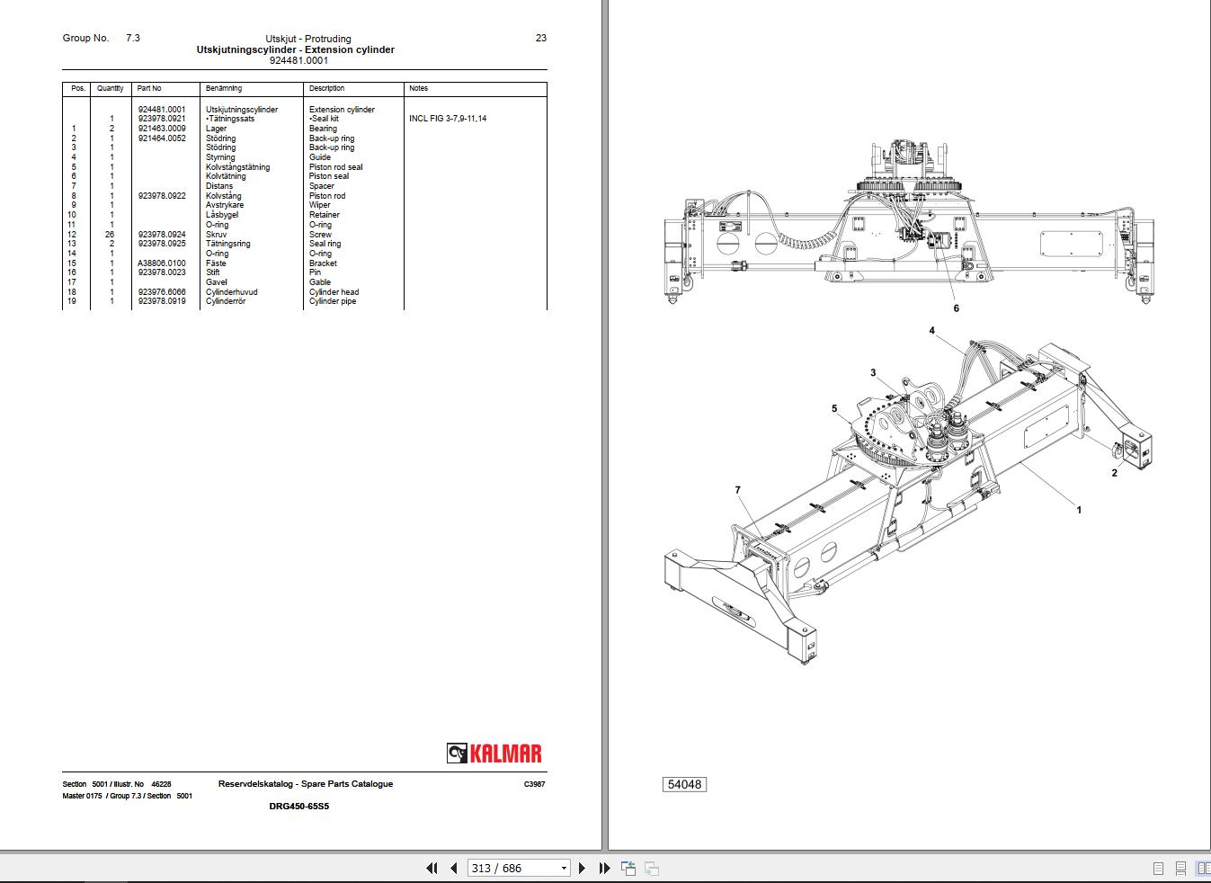
Task: Select part number 924481.0001 in the table
Action: (161, 108)
